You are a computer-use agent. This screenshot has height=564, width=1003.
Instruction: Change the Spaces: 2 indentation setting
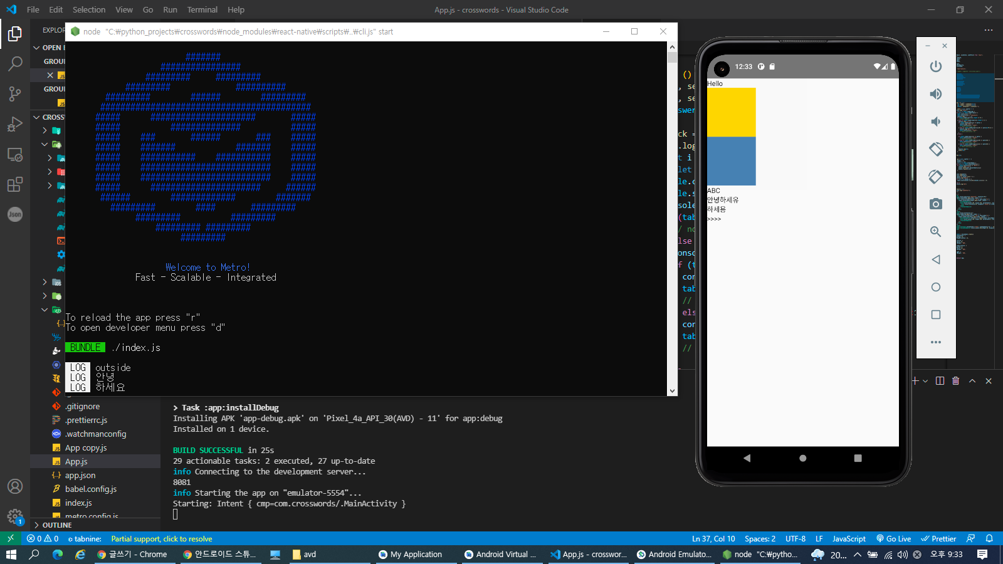coord(760,538)
